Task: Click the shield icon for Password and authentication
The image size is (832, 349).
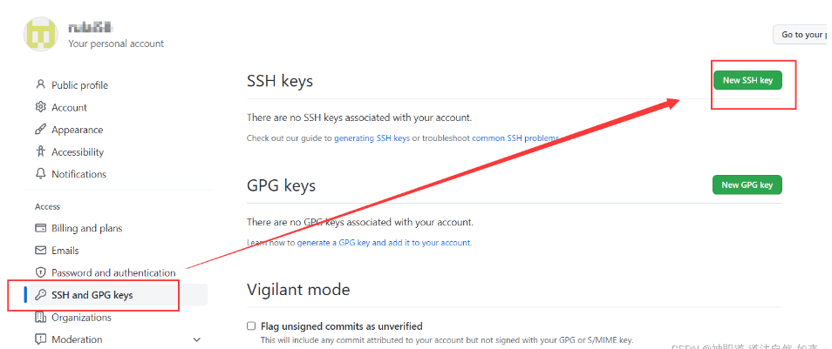Action: 40,272
